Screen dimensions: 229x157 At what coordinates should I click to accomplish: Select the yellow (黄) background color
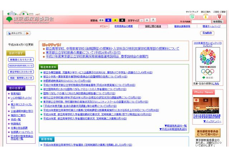coord(114,20)
